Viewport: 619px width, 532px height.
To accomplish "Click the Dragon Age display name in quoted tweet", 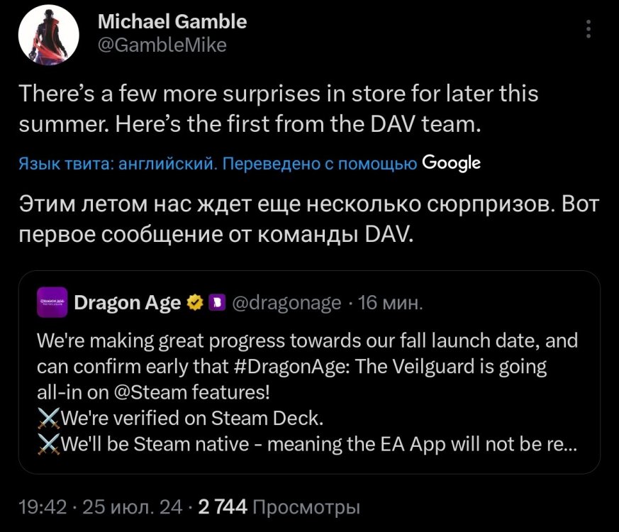I will pyautogui.click(x=129, y=301).
